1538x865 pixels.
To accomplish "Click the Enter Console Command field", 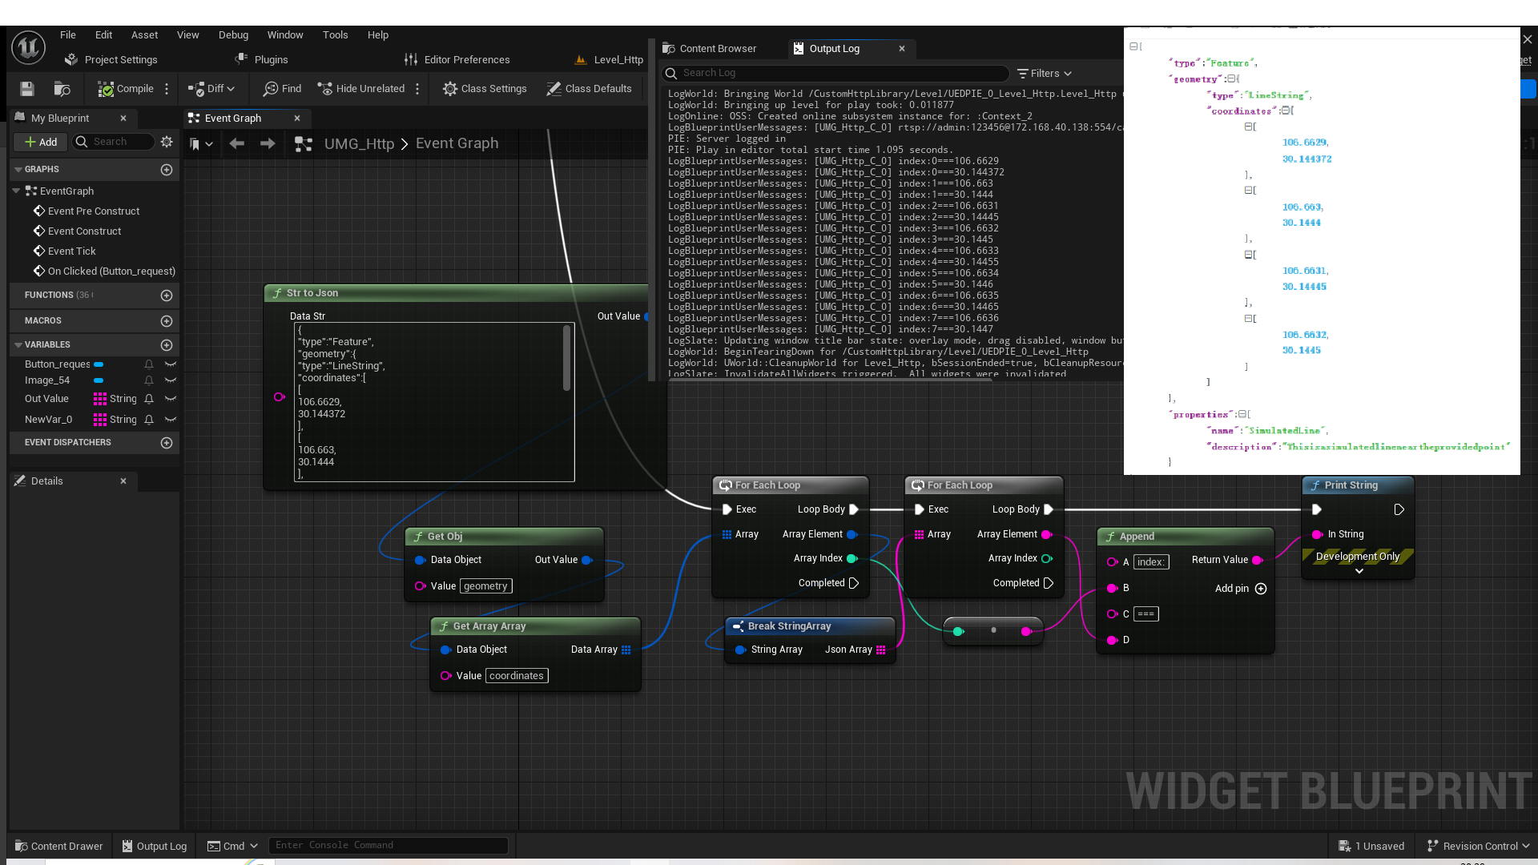I will point(388,846).
